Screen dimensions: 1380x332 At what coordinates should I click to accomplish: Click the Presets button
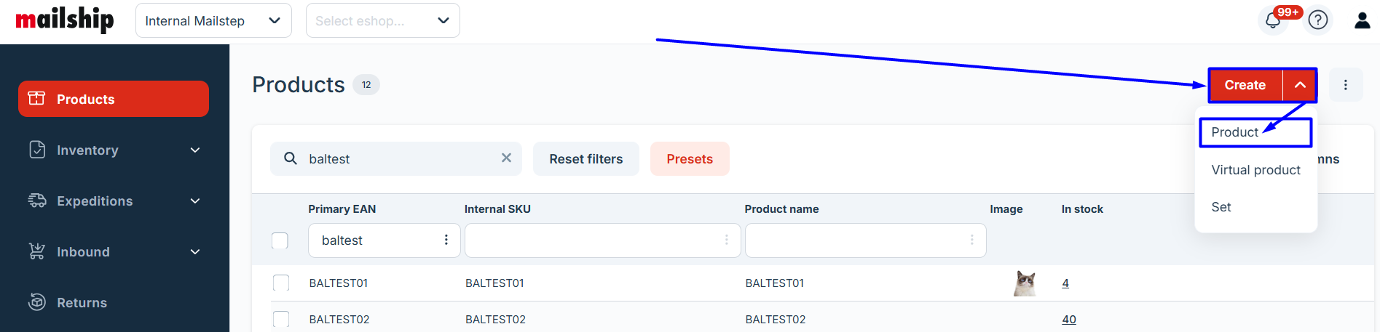pos(689,159)
